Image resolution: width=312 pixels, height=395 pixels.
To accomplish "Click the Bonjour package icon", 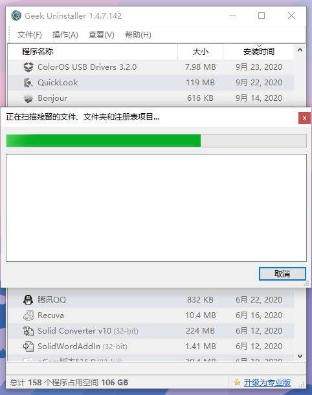I will tap(28, 98).
